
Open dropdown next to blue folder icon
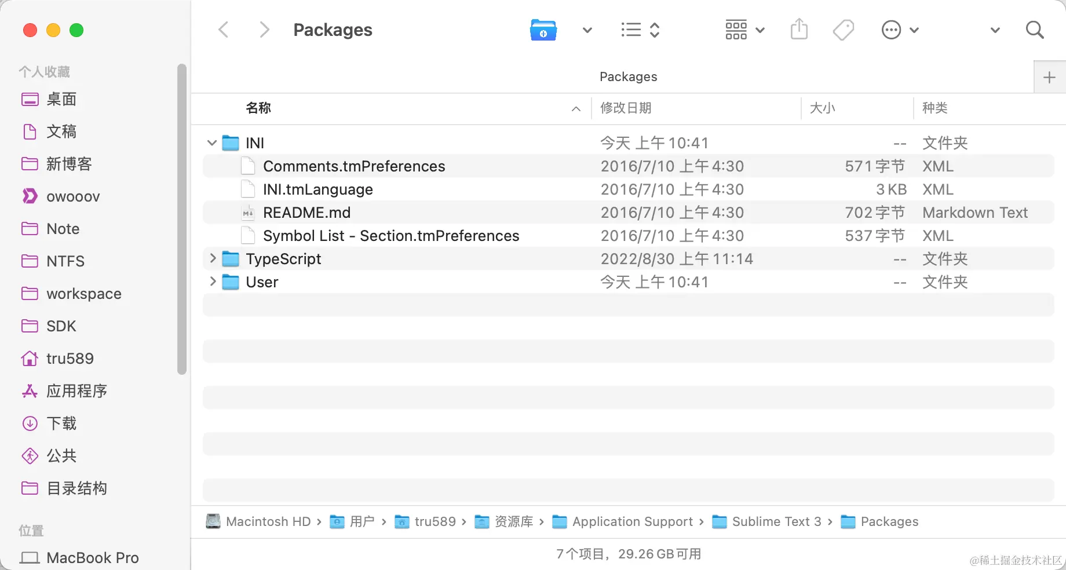click(x=587, y=30)
